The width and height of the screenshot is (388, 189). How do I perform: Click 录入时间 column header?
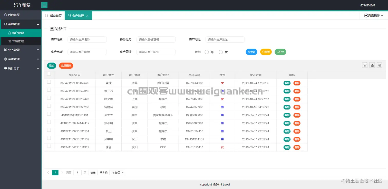click(256, 75)
